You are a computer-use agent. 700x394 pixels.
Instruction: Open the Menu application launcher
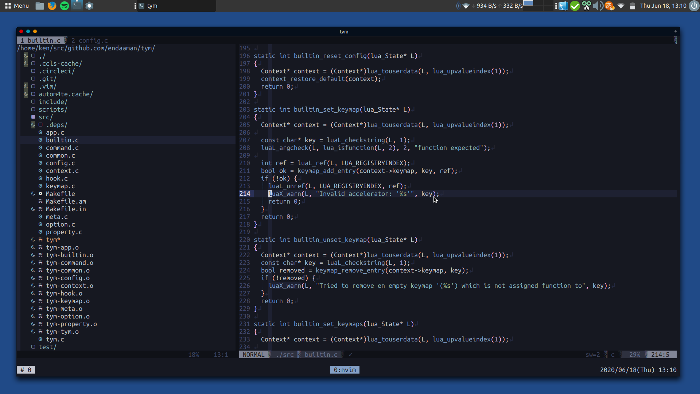[x=17, y=6]
